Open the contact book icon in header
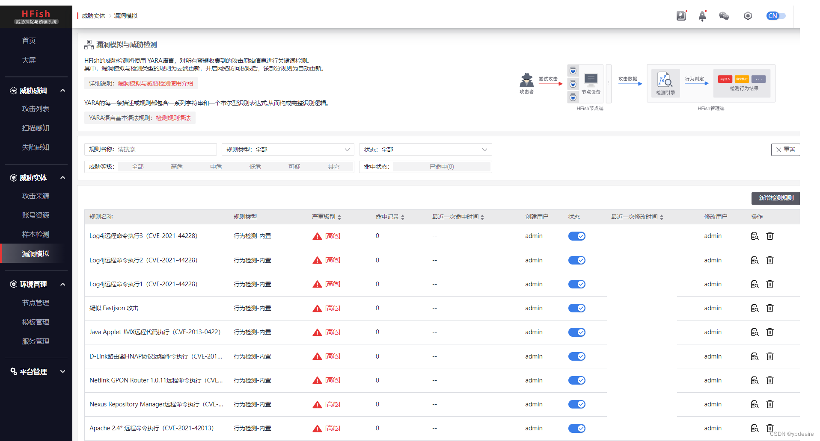 681,16
